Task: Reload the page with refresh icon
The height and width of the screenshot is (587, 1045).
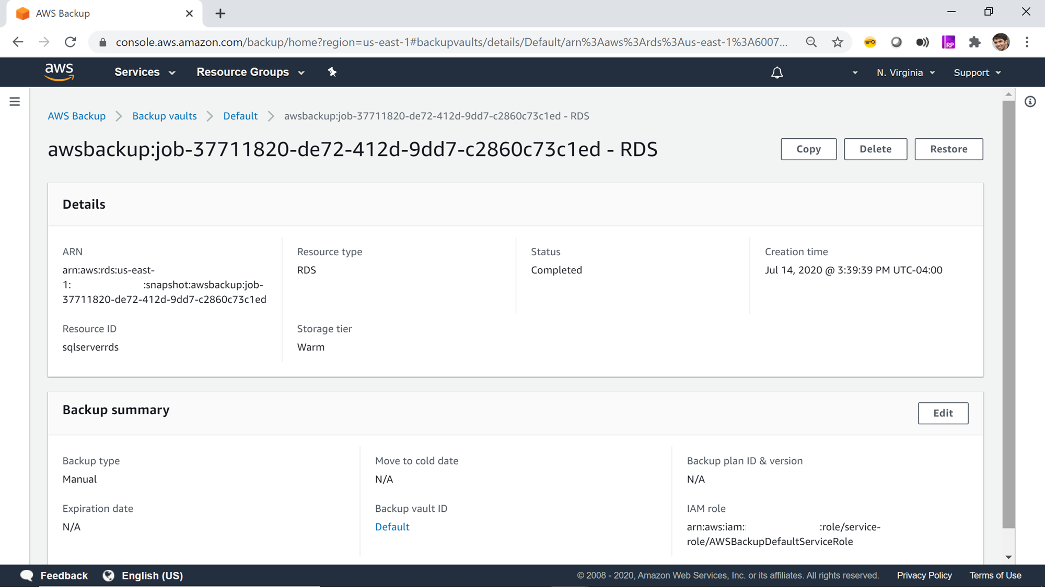Action: pos(71,42)
